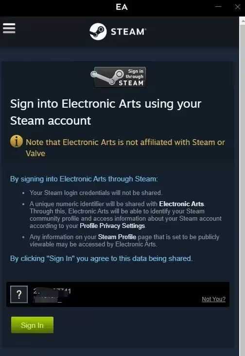
Task: Click the green Sign In button
Action: 32,325
